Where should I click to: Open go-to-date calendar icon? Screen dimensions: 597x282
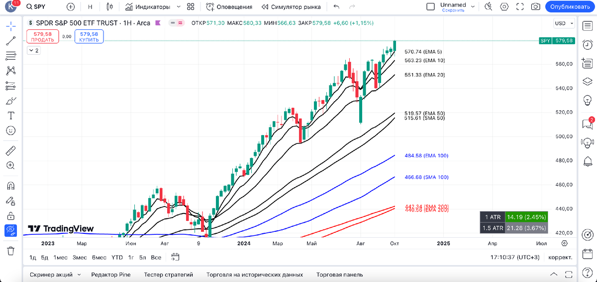point(175,257)
